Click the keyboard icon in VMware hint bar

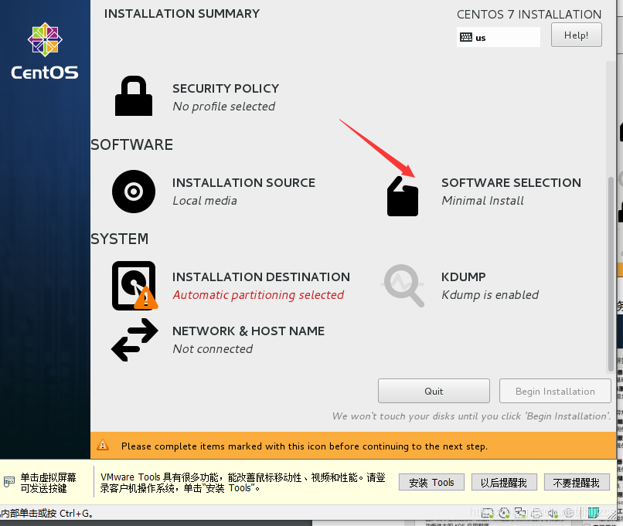coord(9,482)
